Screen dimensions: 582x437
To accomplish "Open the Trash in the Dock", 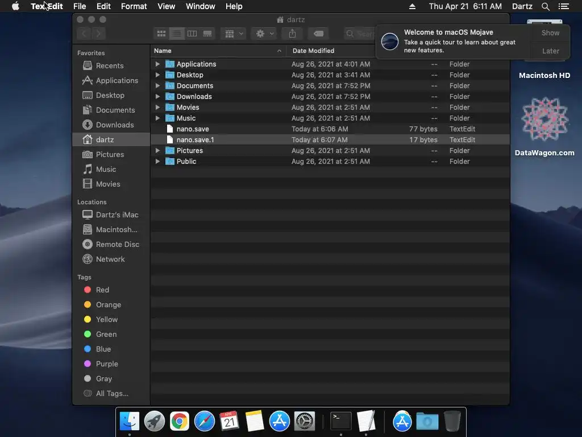I will 452,421.
